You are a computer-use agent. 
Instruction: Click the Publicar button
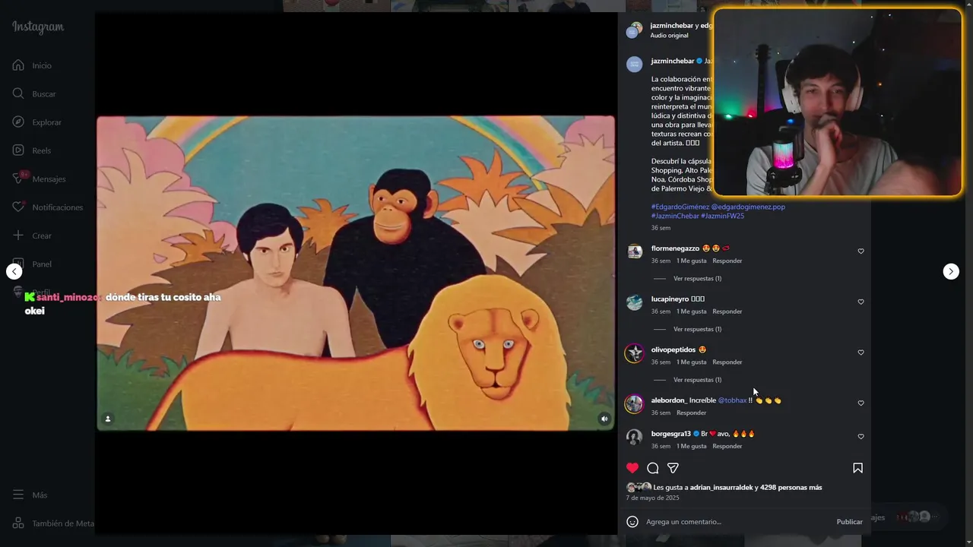[849, 522]
